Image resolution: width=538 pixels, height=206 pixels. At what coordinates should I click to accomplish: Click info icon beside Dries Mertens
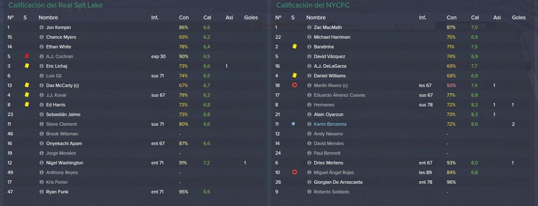[309, 163]
